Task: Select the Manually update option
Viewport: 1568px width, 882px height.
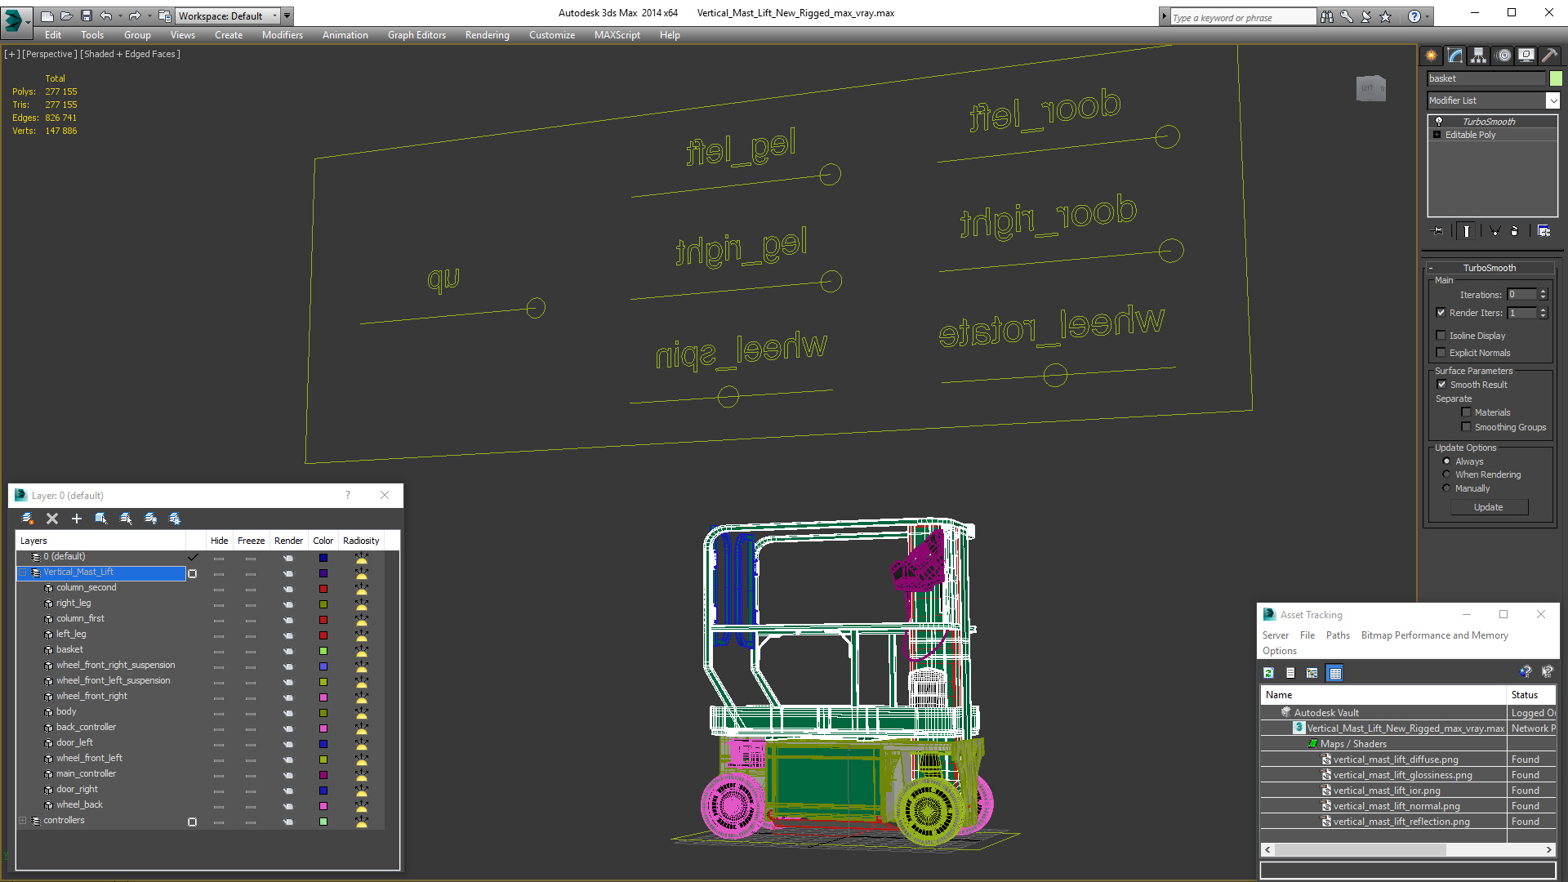Action: (1447, 488)
